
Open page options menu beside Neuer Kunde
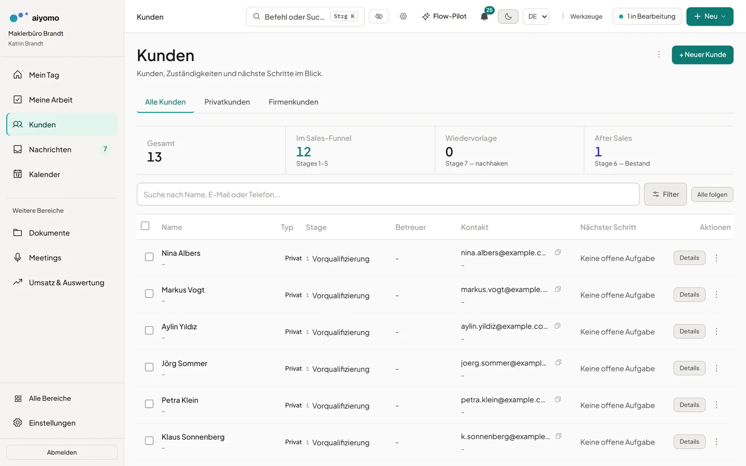coord(659,54)
